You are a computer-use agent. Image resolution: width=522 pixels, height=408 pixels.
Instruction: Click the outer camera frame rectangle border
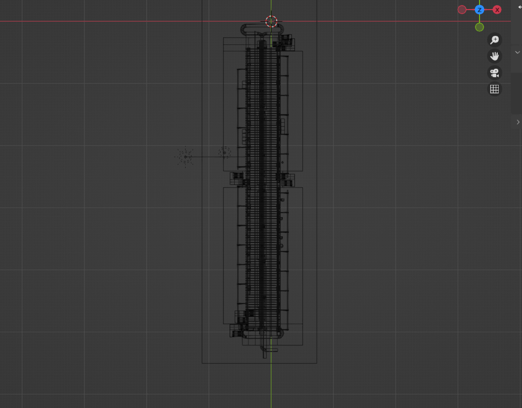point(202,252)
